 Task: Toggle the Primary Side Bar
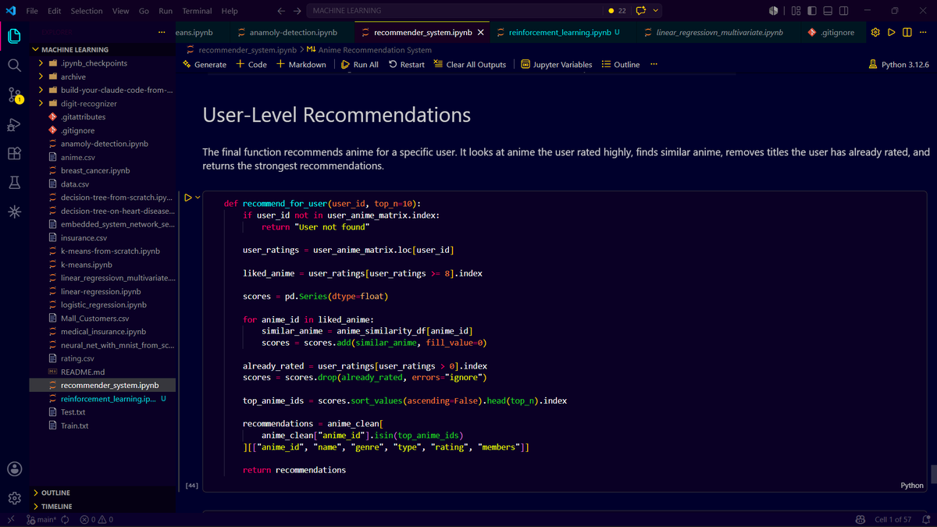click(x=812, y=11)
